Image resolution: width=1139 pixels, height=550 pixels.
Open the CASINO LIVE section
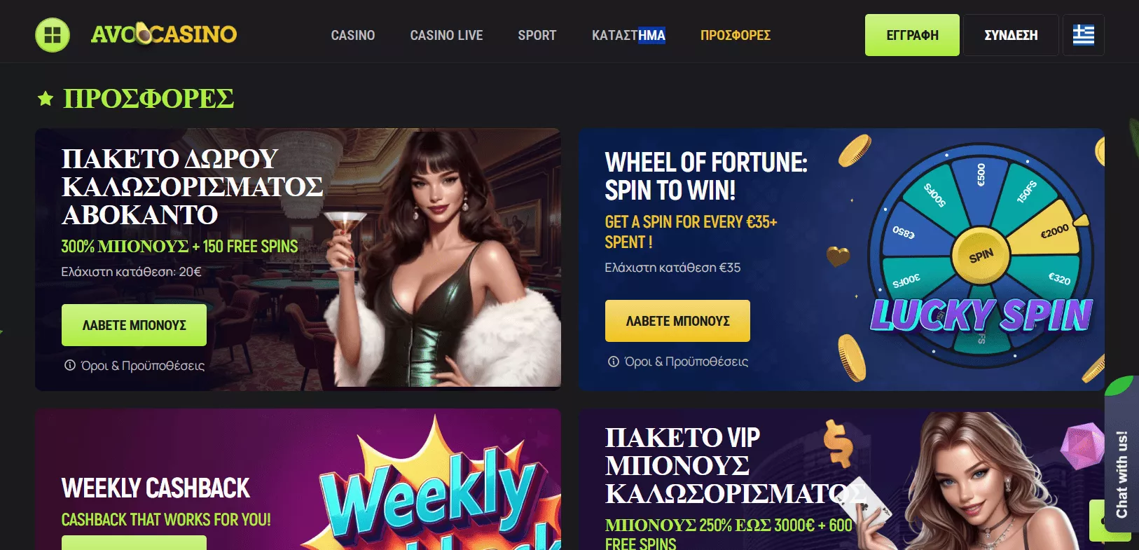point(446,35)
